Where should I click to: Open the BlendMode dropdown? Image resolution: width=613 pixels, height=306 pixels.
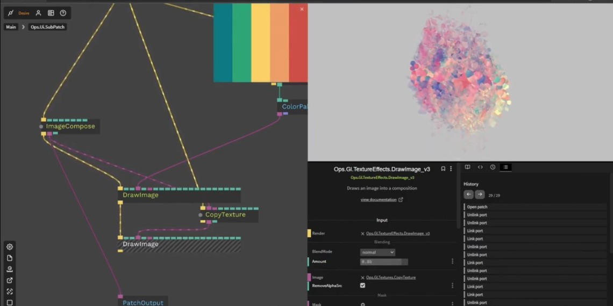pyautogui.click(x=377, y=252)
